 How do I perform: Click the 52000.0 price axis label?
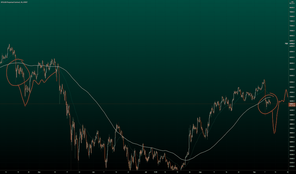(x=292, y=82)
